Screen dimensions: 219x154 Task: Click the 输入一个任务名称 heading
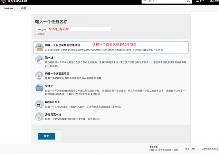(51, 22)
